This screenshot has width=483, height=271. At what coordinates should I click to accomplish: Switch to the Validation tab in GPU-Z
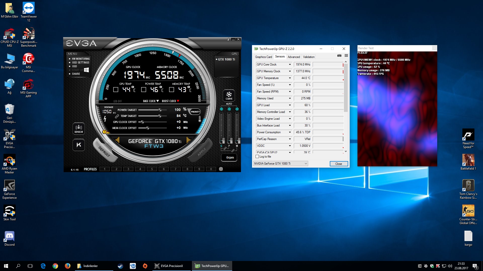pos(309,57)
